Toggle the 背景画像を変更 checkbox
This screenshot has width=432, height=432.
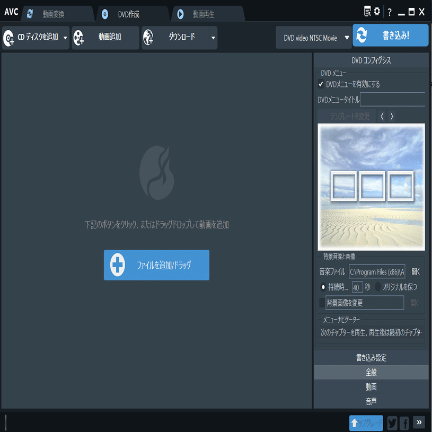(322, 303)
